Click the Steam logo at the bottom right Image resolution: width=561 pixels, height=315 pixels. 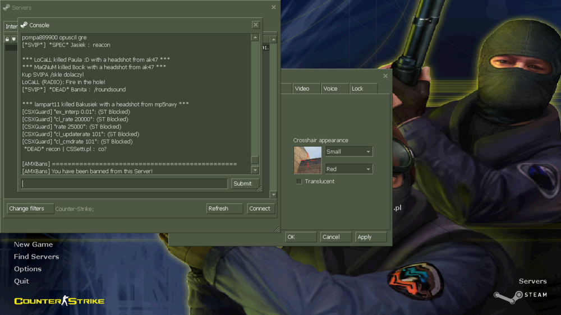click(x=521, y=296)
